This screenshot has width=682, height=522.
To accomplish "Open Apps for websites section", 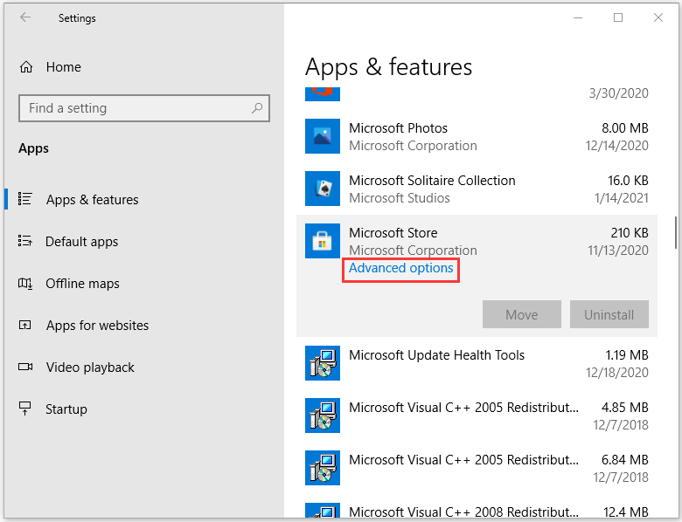I will (x=97, y=326).
